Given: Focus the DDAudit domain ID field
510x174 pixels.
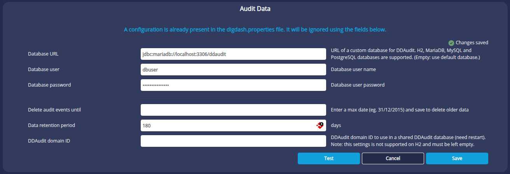Looking at the screenshot, I should 233,141.
